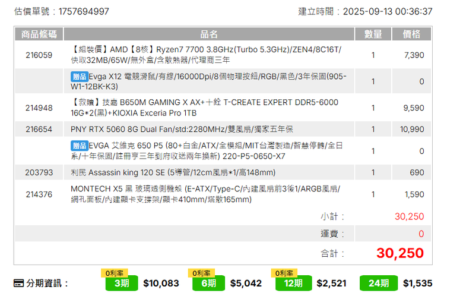Click barcode 216654
463x296 pixels.
39,129
